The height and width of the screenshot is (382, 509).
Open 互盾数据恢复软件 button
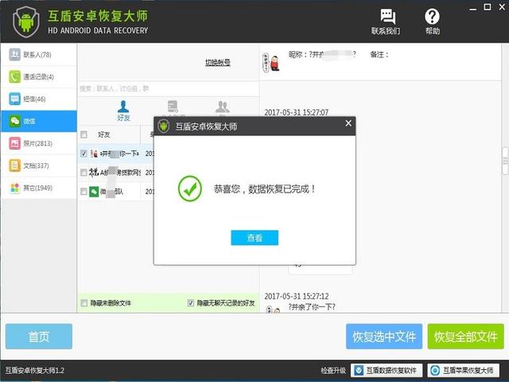(387, 370)
